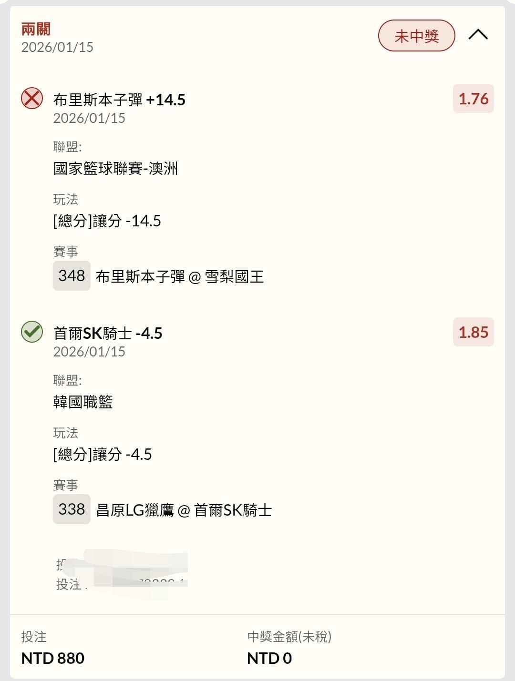Image resolution: width=515 pixels, height=681 pixels.
Task: Select the 1.85 odds badge
Action: point(473,332)
